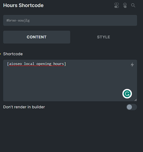Click the Hours Shortcode panel title

[23, 5]
